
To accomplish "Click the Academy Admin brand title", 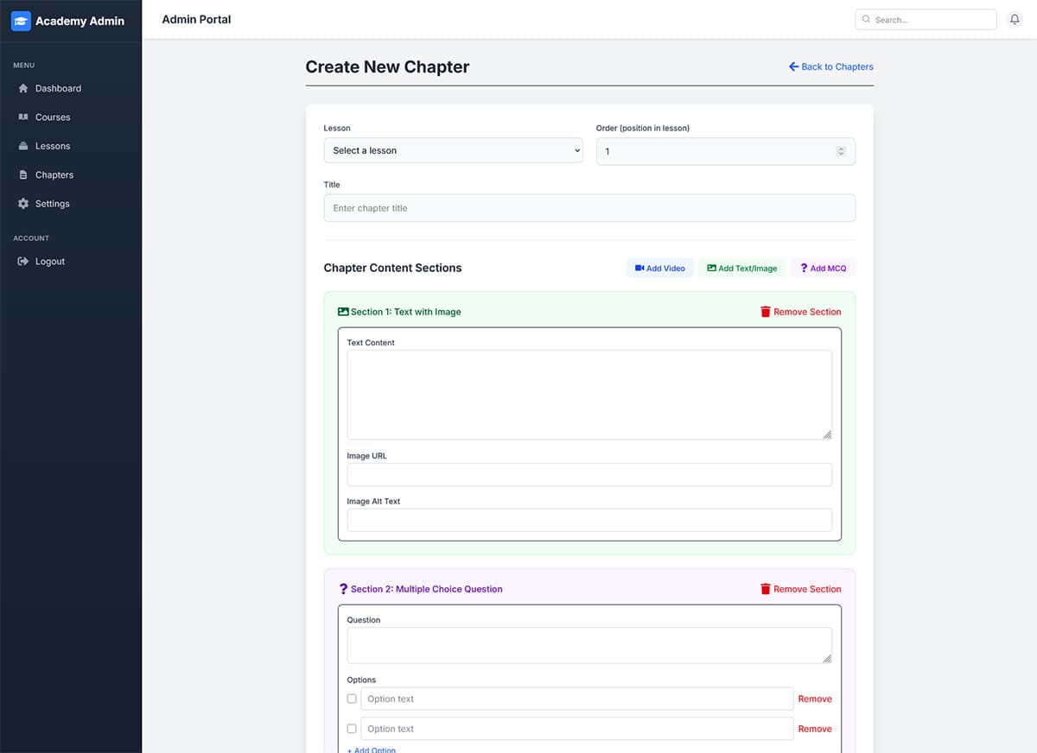I will point(80,21).
